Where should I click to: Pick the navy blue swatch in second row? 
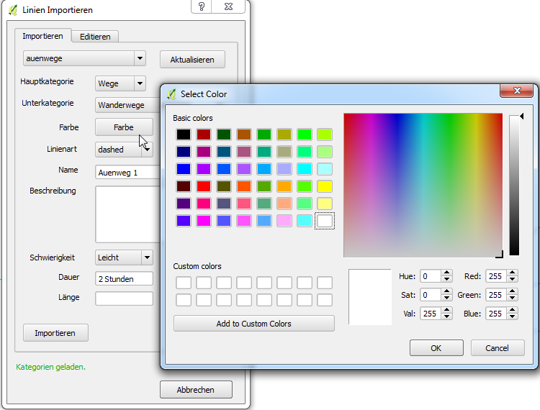click(184, 152)
